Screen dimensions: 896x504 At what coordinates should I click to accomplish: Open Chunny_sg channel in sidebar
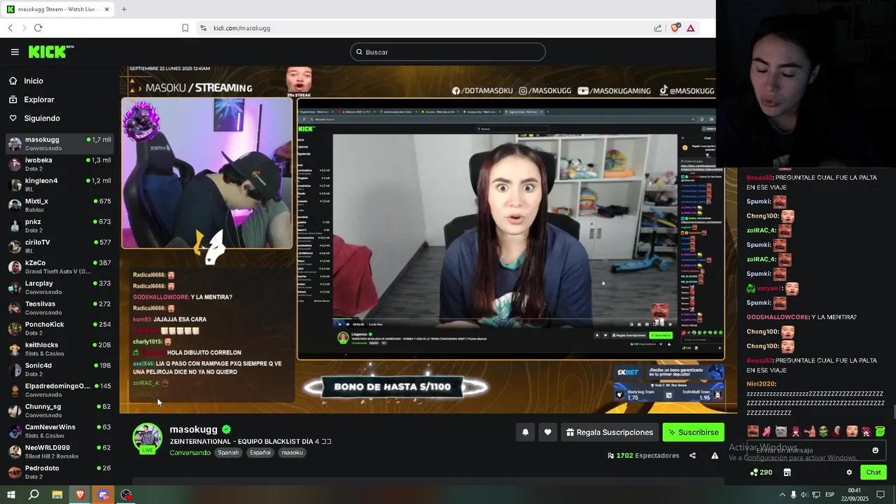click(x=59, y=410)
